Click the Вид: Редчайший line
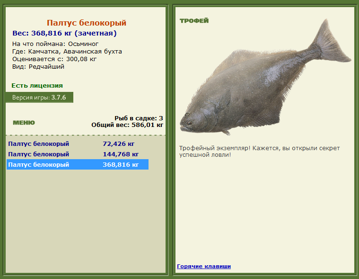 (x=38, y=66)
